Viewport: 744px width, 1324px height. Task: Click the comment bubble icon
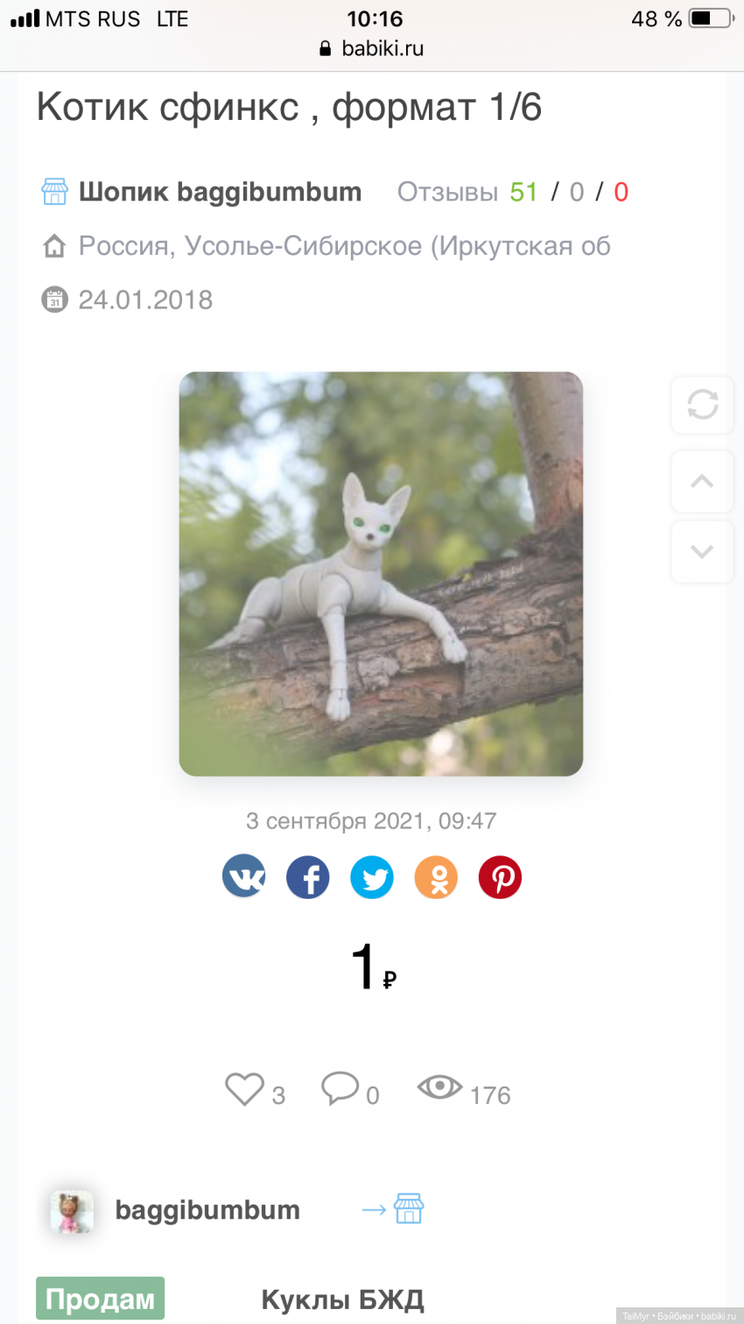coord(340,1088)
